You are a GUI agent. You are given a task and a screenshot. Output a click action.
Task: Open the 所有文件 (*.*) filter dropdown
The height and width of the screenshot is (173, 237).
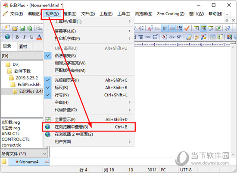(x=24, y=154)
